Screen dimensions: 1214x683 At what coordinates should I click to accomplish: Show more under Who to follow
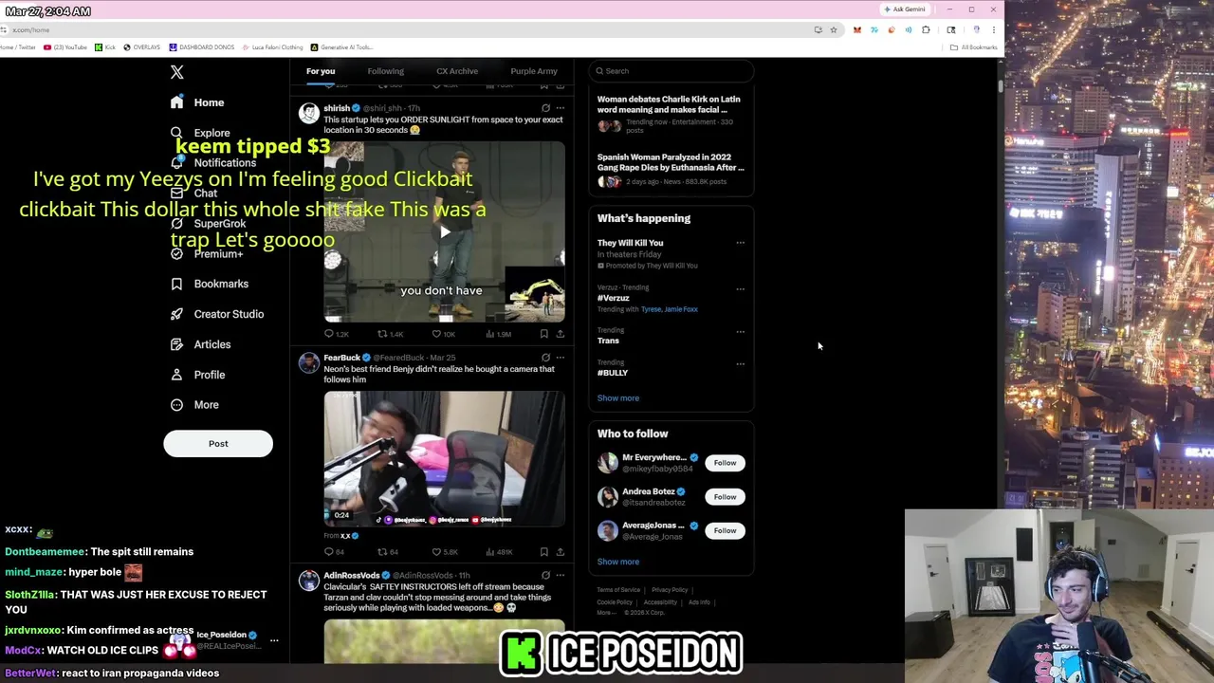pos(618,562)
